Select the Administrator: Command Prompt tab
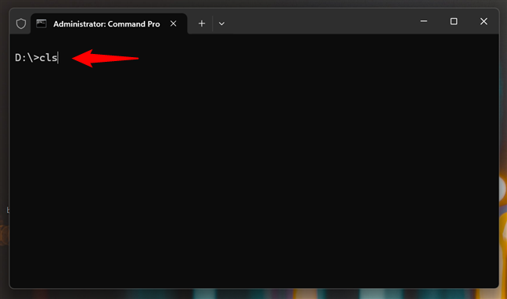 [109, 23]
